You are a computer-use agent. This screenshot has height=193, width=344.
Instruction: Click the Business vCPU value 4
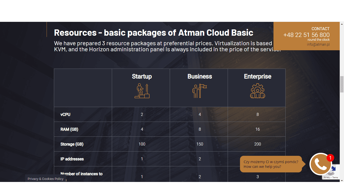[200, 114]
